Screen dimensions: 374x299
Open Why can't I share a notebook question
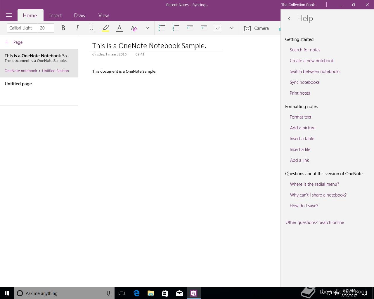point(318,195)
